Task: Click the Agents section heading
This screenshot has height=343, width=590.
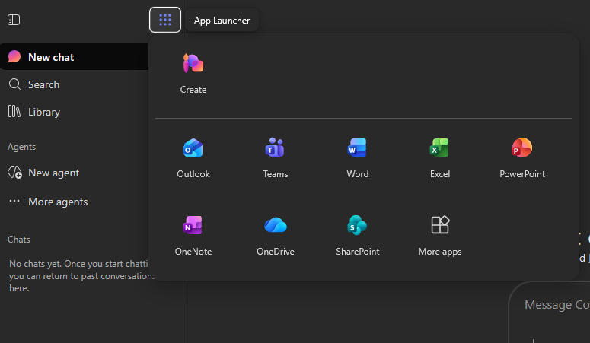Action: pos(22,147)
